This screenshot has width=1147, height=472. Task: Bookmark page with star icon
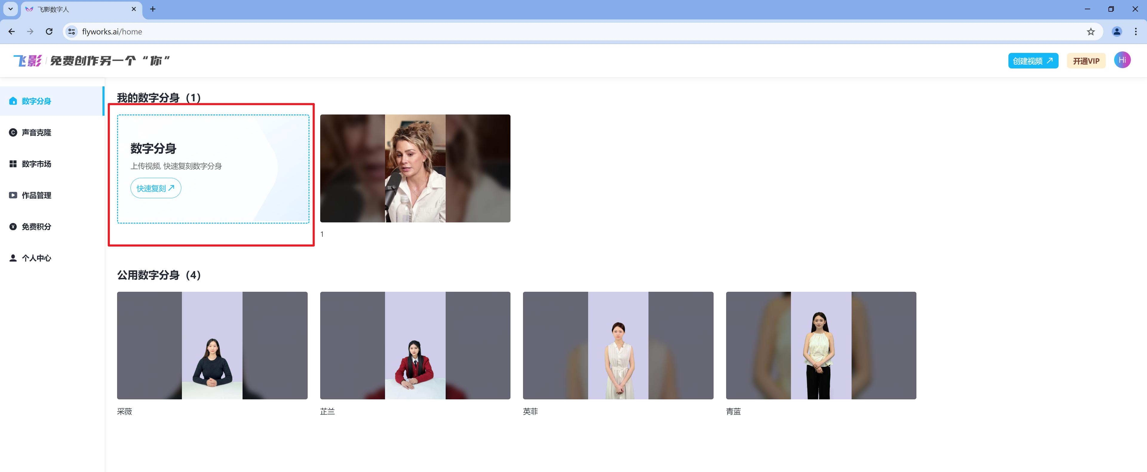click(1091, 32)
